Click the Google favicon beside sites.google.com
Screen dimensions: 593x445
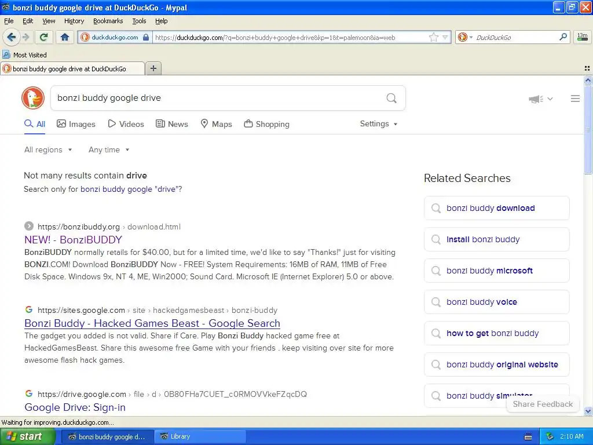29,309
